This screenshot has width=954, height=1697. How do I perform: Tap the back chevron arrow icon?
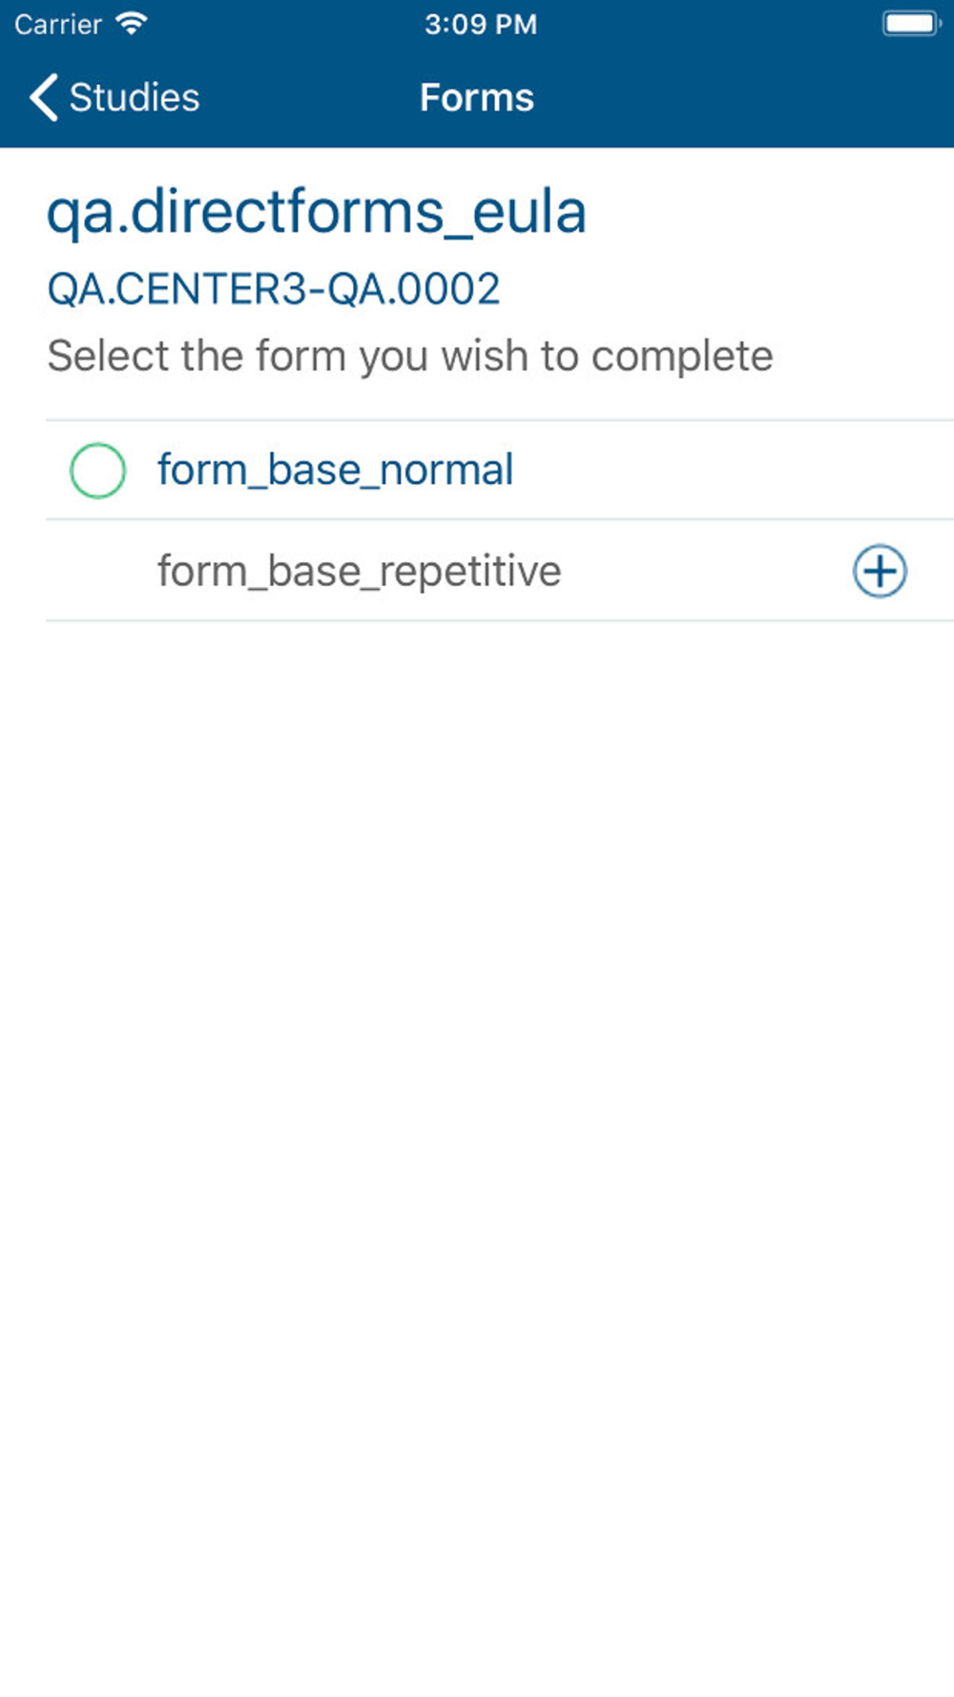point(44,97)
